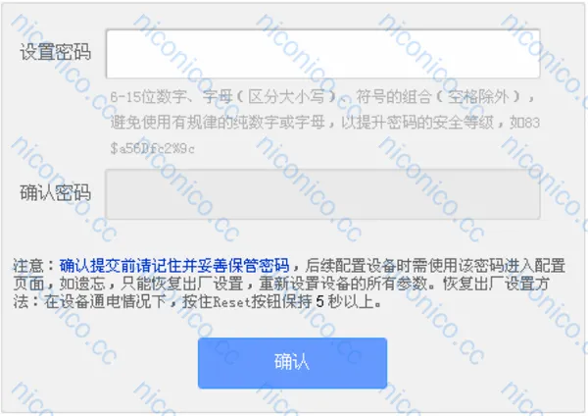Click the example password $a56Dfc2%9c

153,149
